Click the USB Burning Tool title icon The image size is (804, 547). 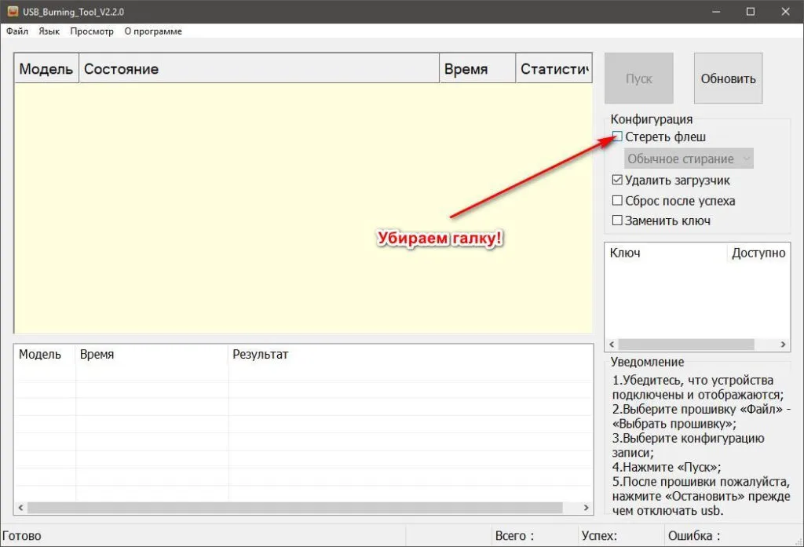point(13,11)
